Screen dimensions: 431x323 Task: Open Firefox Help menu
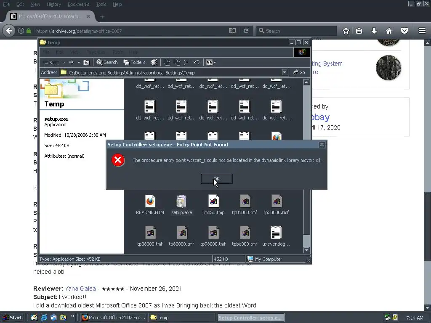117,4
